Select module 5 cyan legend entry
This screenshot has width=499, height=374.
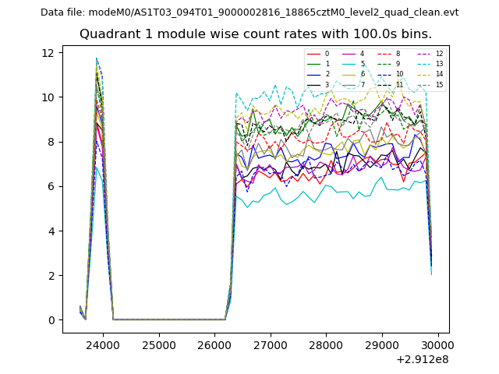pos(349,64)
